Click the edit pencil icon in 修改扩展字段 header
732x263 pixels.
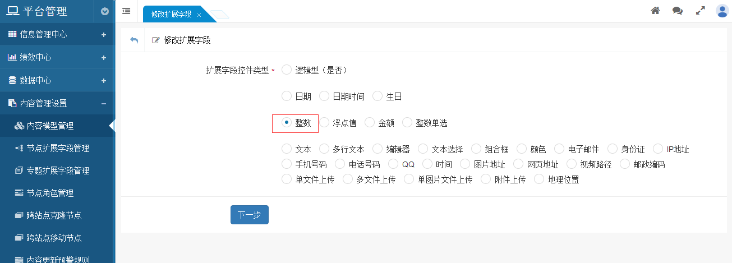156,40
